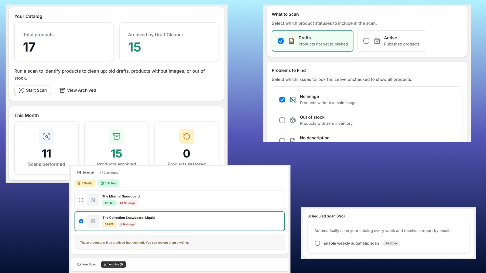The image size is (486, 273).
Task: Open View Archived products
Action: [x=78, y=90]
